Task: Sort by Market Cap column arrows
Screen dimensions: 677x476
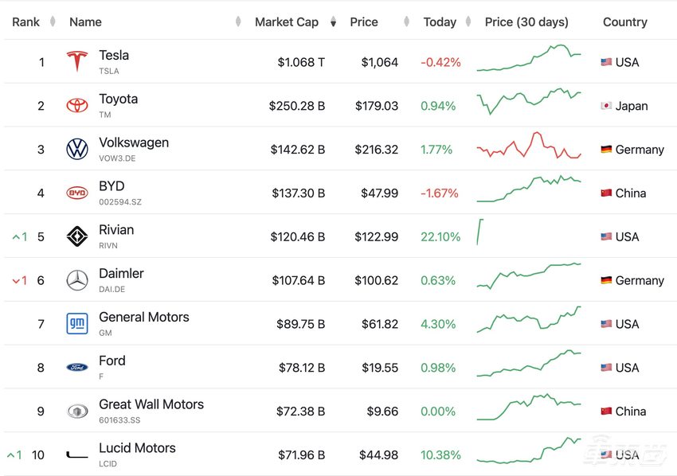Action: (x=334, y=22)
